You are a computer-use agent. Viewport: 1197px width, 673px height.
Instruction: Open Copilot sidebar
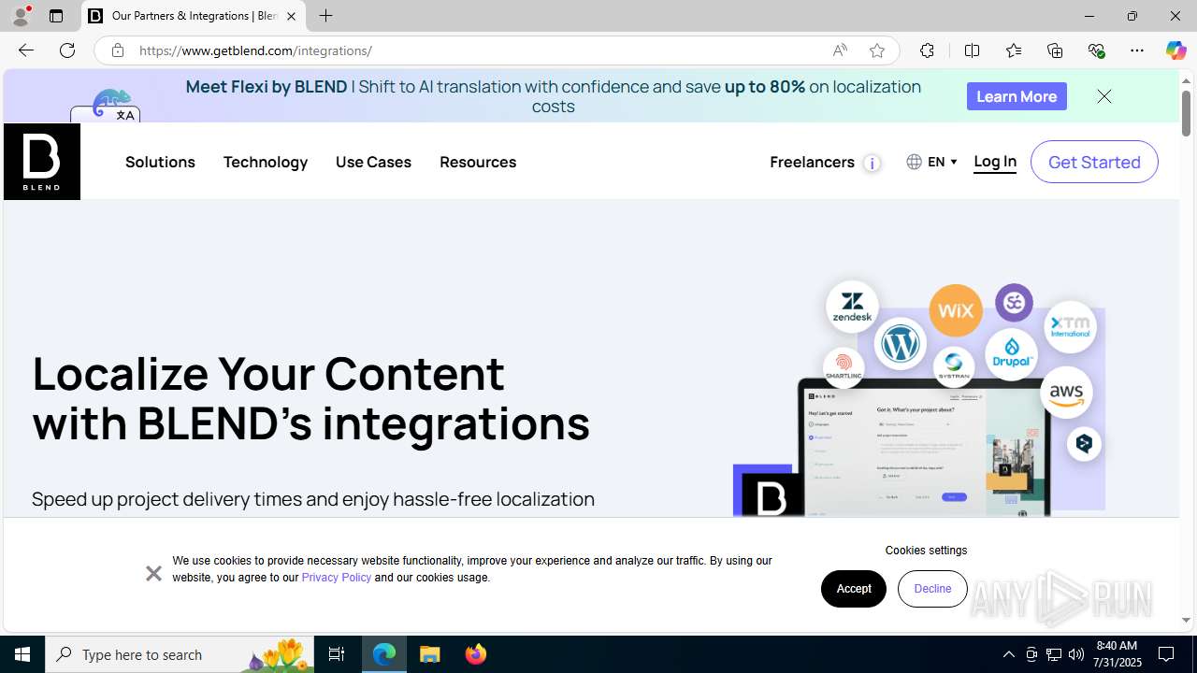(x=1175, y=50)
